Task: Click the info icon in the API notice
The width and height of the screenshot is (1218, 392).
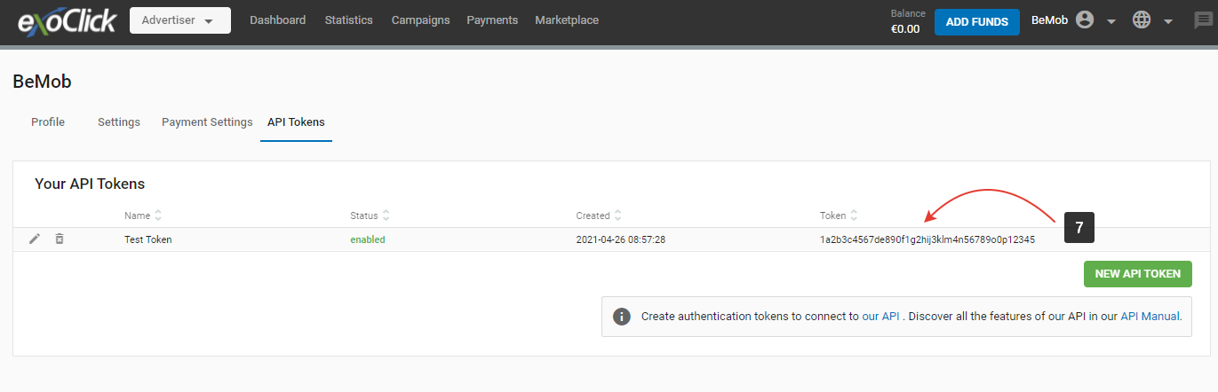Action: pos(622,317)
